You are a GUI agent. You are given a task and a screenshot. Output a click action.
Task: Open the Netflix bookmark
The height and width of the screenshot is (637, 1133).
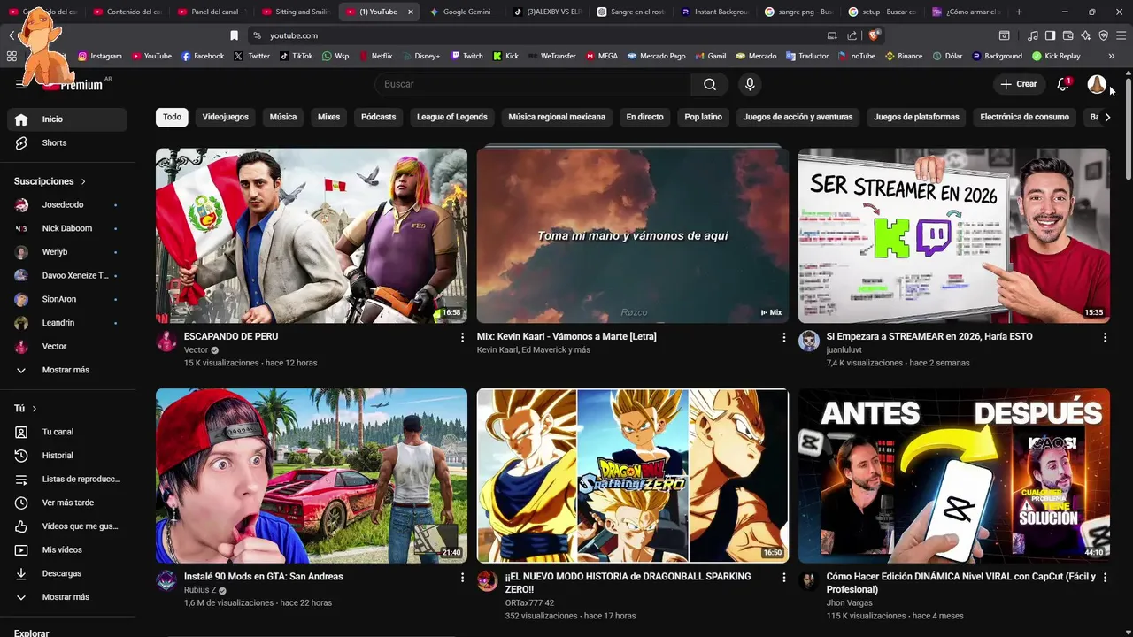coord(375,56)
